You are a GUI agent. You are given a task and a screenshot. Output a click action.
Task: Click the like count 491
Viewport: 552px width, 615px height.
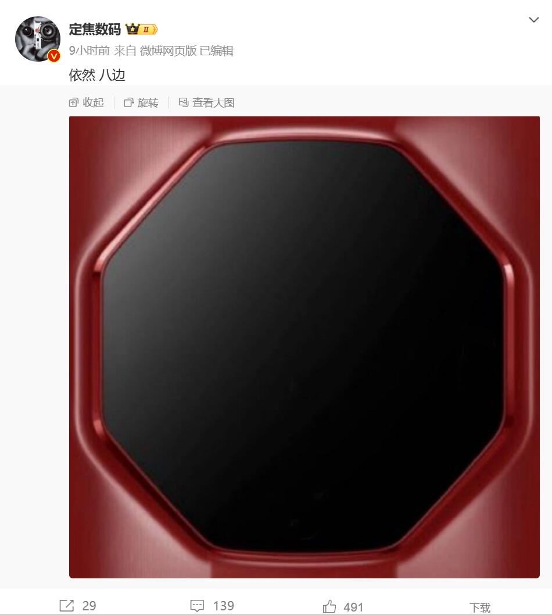point(353,607)
